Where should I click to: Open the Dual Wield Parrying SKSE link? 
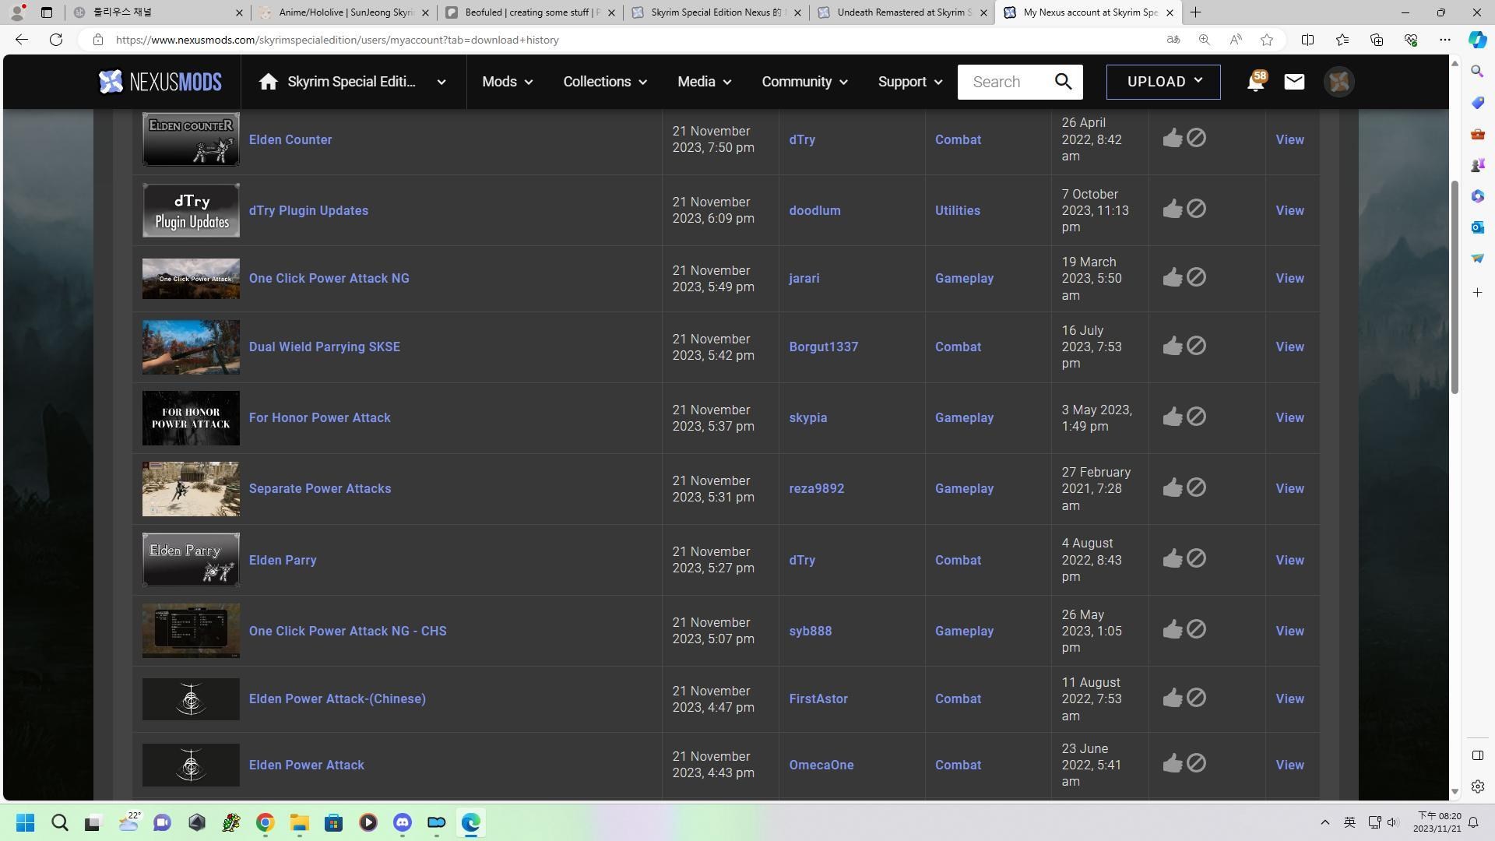coord(324,347)
